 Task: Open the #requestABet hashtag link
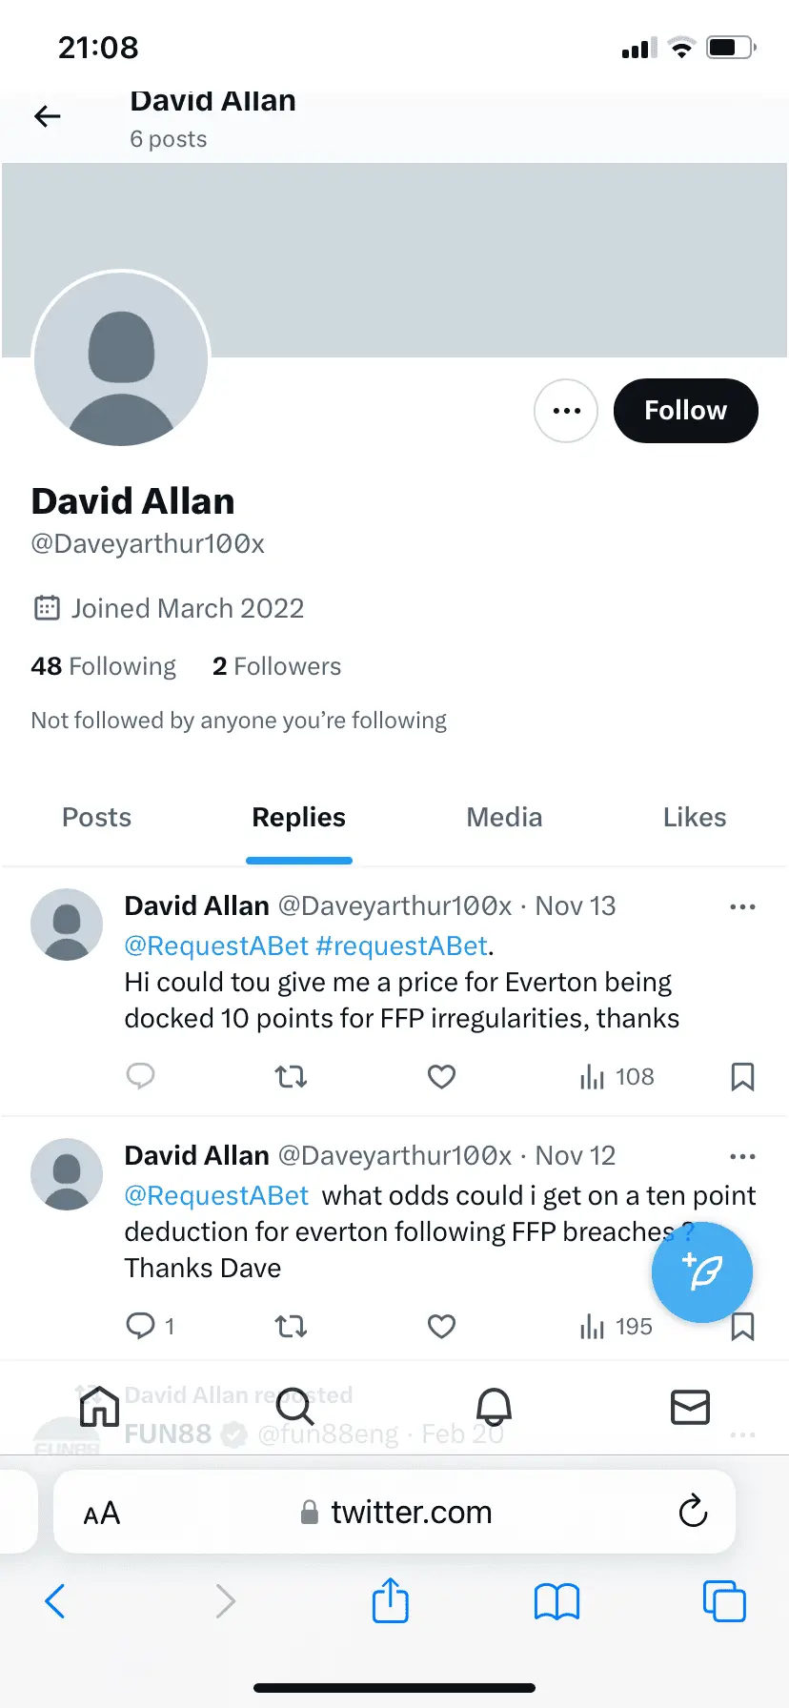(x=402, y=945)
